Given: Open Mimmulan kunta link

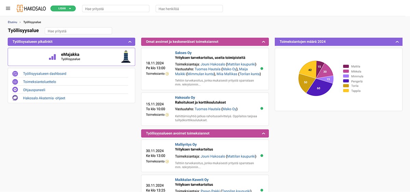Looking at the screenshot, I should [201, 74].
